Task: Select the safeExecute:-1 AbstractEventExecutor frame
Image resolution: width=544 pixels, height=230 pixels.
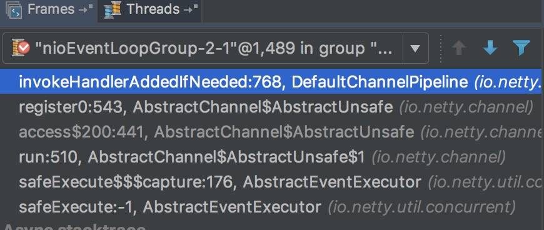Action: coord(272,207)
